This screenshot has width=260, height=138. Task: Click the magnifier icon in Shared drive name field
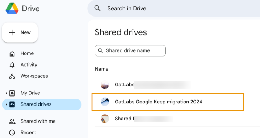[x=100, y=50]
